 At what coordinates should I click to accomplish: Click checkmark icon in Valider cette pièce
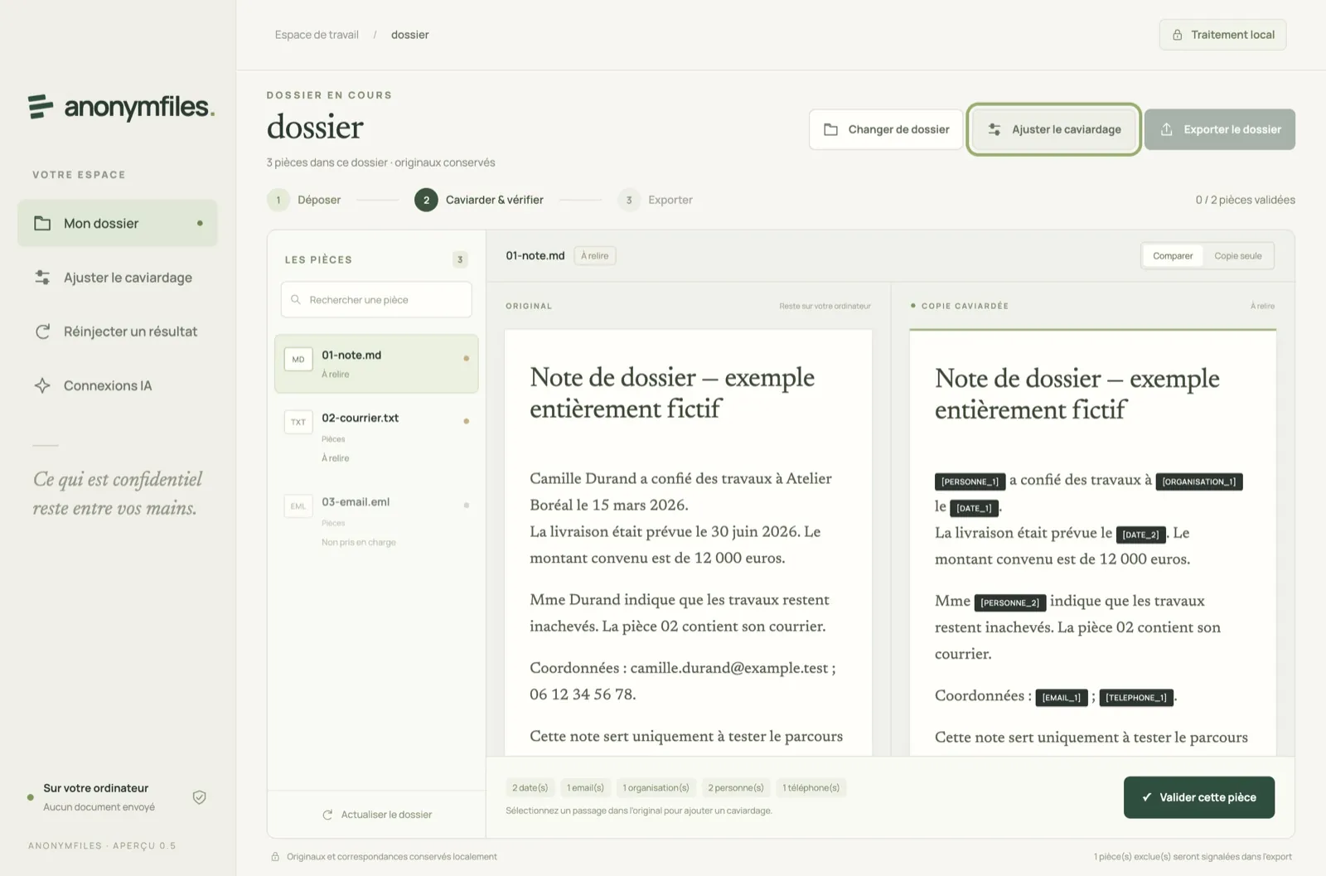1147,797
